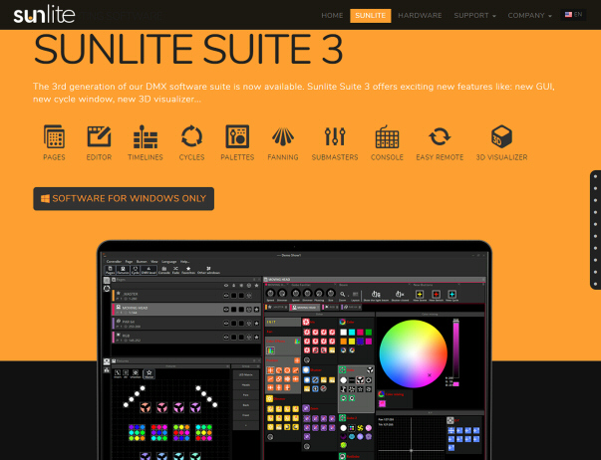Screen dimensions: 601x460
Task: Click the sunlite logo
Action: click(44, 15)
